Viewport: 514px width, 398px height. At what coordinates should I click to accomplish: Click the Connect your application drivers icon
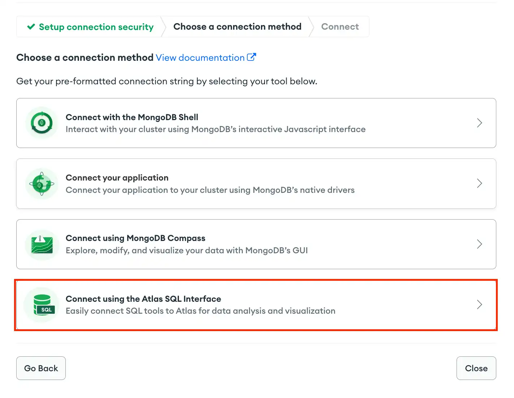click(41, 183)
